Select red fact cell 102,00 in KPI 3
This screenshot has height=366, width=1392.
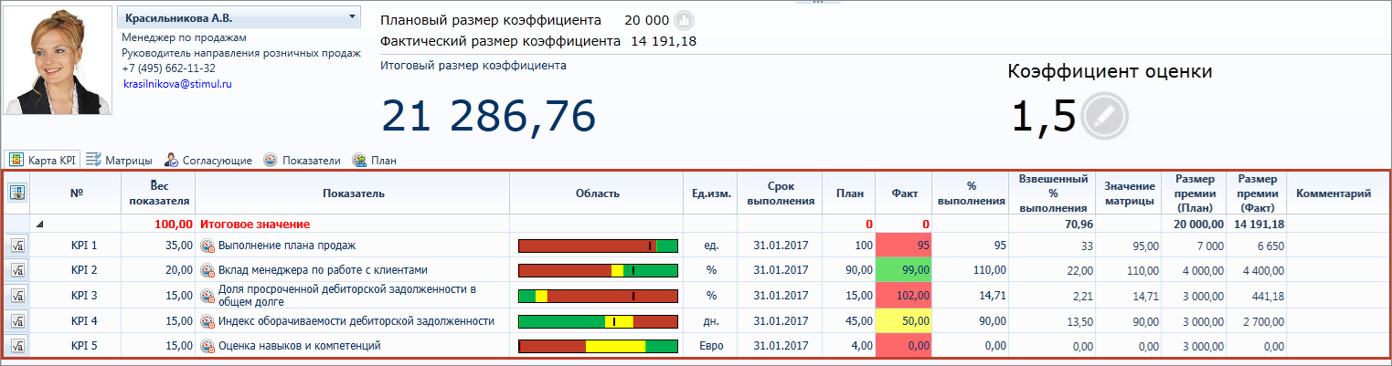(904, 296)
